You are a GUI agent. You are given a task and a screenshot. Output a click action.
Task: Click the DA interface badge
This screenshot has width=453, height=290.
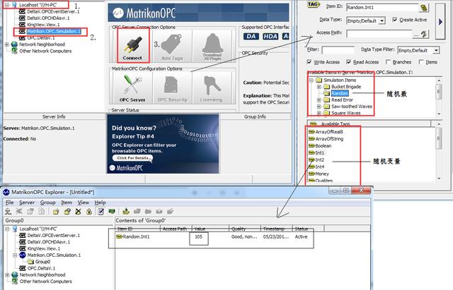[x=251, y=36]
